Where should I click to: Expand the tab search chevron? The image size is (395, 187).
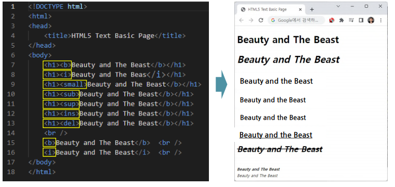pyautogui.click(x=338, y=6)
